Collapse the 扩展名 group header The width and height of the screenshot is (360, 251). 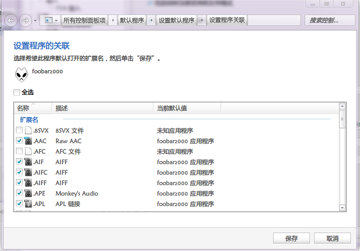tap(29, 119)
